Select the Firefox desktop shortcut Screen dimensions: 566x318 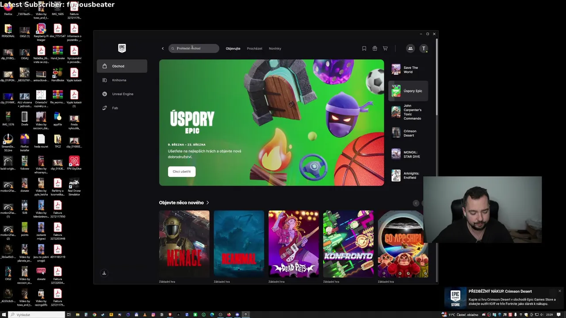pos(8,9)
